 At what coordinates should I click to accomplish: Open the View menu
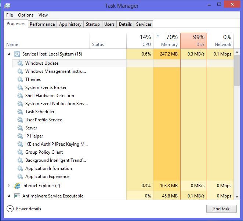point(43,15)
